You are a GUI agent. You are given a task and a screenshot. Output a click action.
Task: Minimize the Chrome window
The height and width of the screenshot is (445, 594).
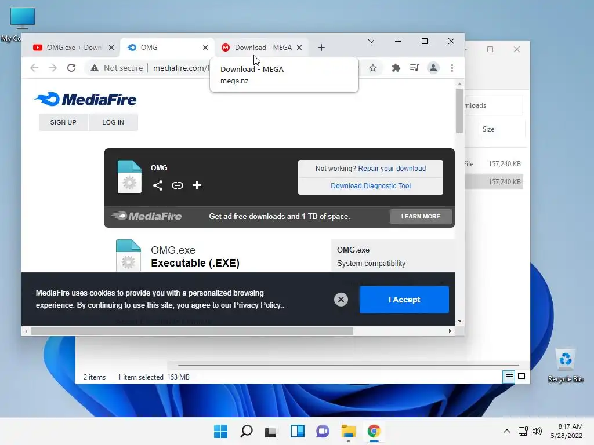(398, 41)
